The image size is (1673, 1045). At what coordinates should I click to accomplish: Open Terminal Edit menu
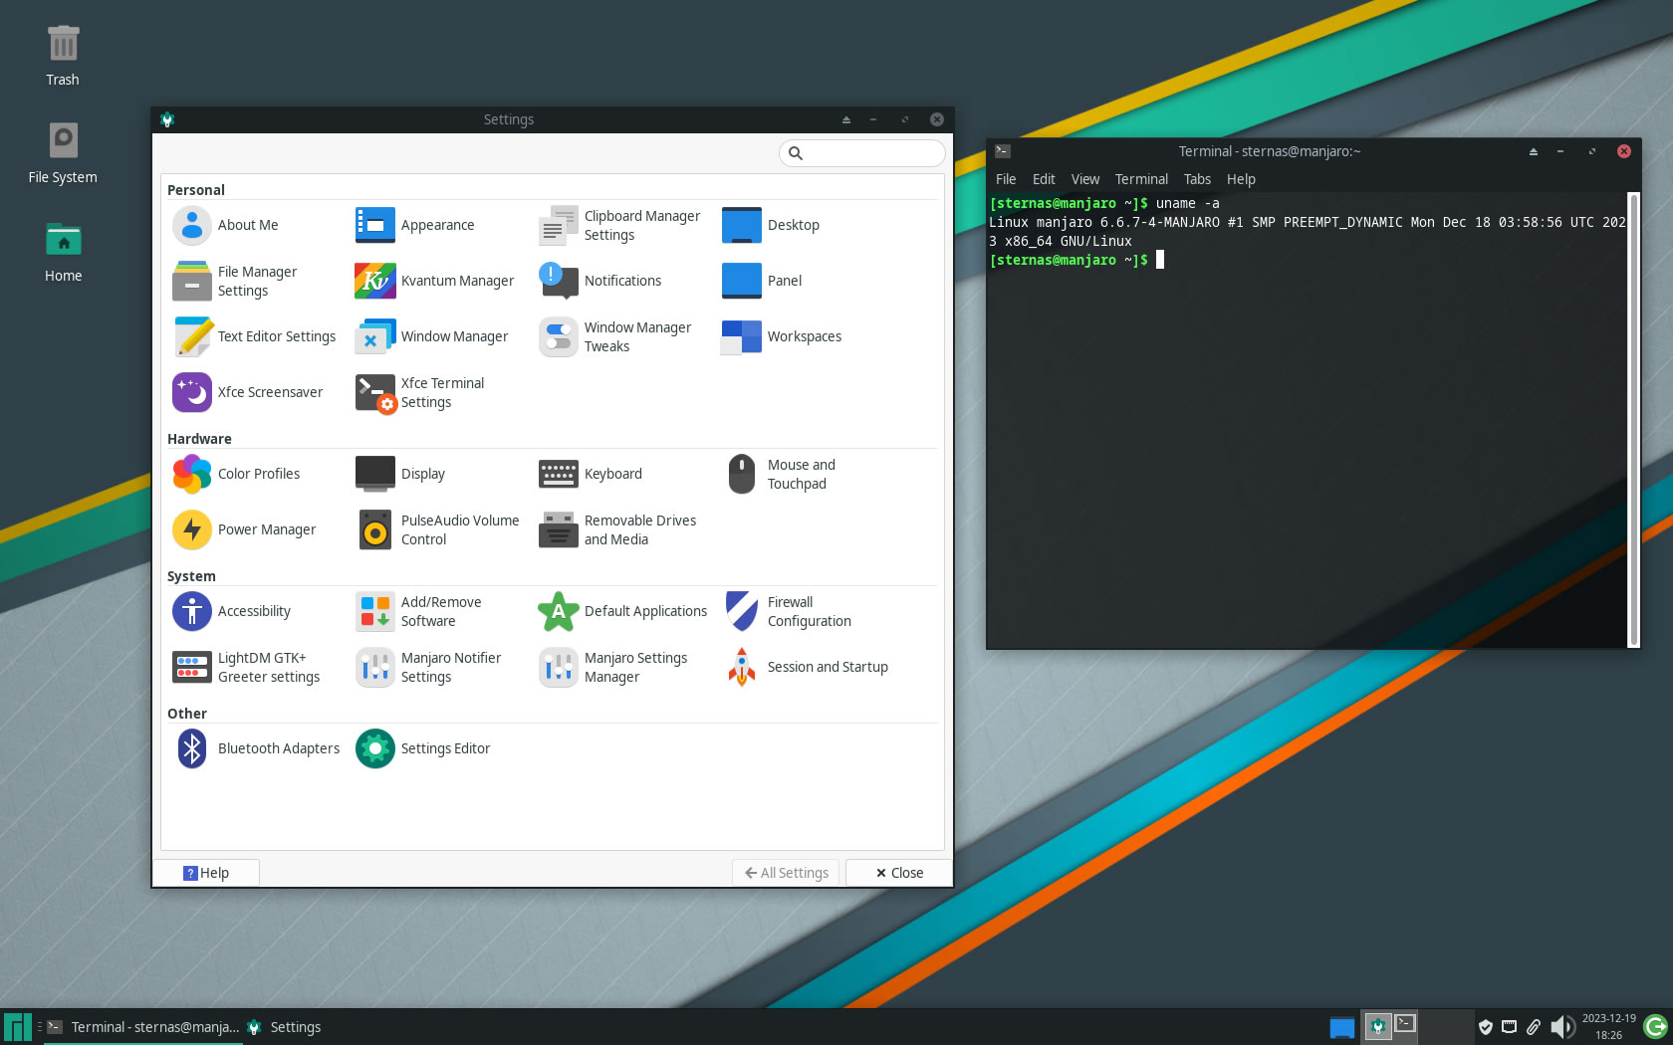1044,179
